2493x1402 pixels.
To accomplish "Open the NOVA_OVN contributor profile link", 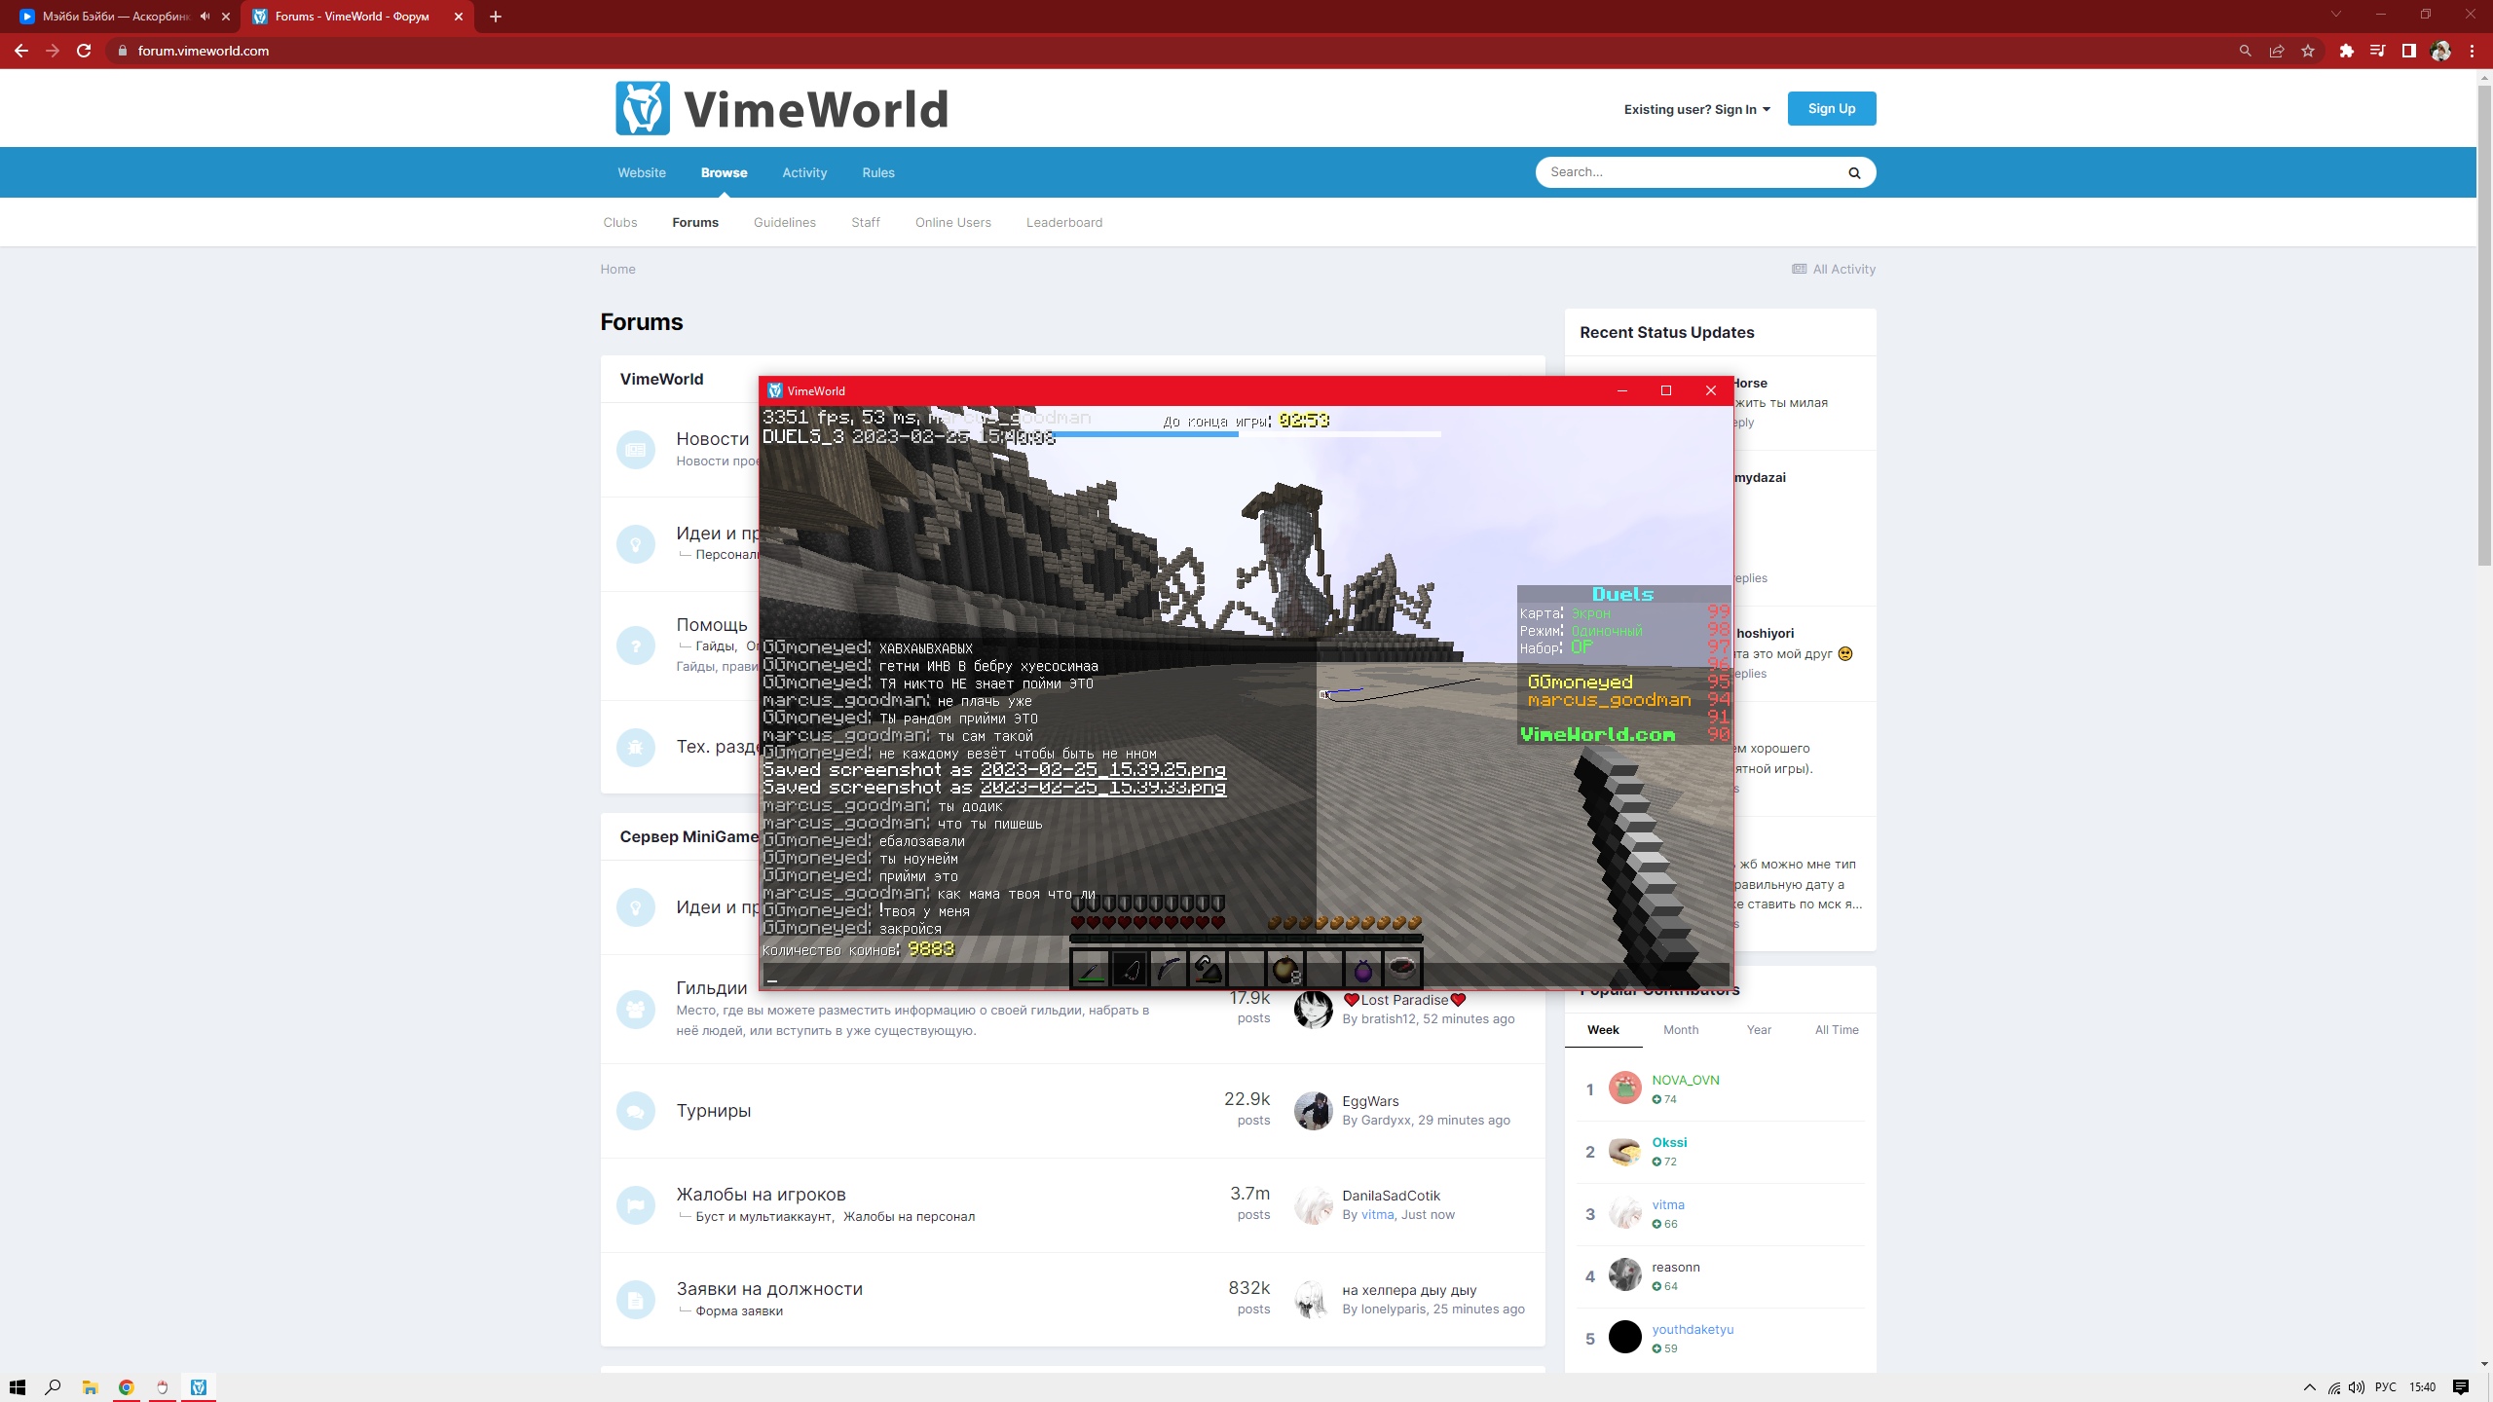I will [x=1685, y=1080].
